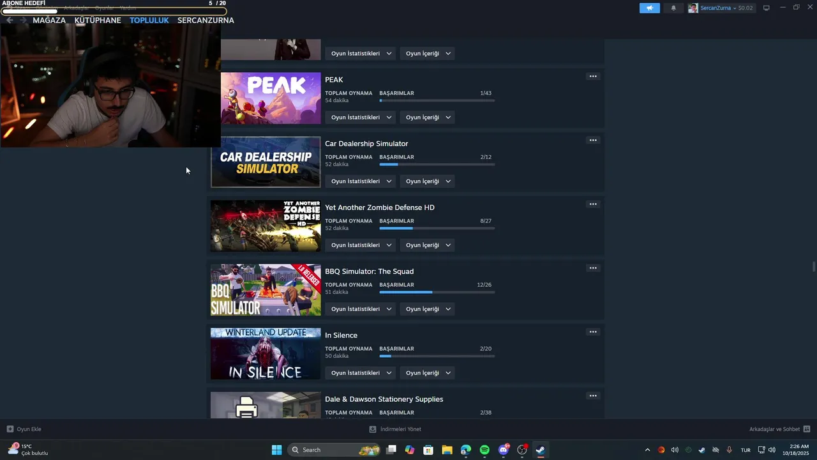
Task: Expand Yet Another Zombie Defense Oyun İçeriği
Action: click(428, 245)
